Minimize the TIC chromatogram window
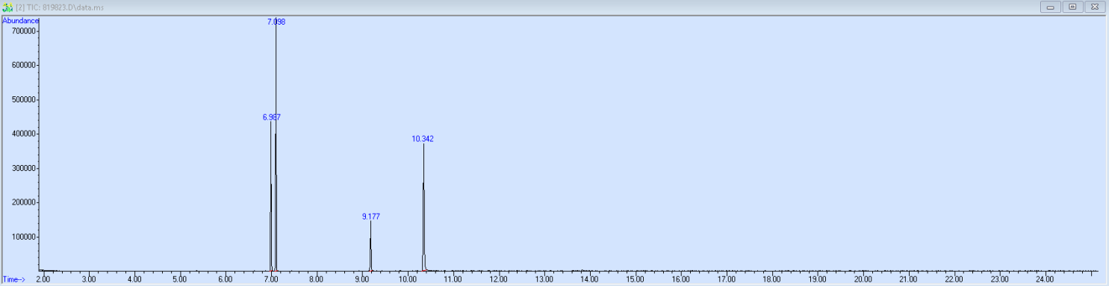The image size is (1109, 286). coord(1051,7)
